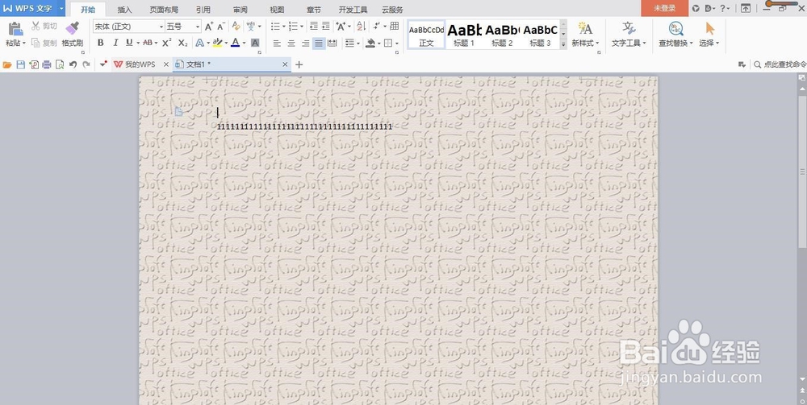Pick the font color A swatch
807x405 pixels.
(235, 43)
